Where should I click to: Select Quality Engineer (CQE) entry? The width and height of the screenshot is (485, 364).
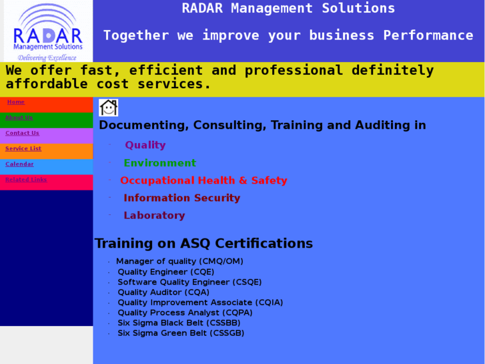pyautogui.click(x=166, y=272)
